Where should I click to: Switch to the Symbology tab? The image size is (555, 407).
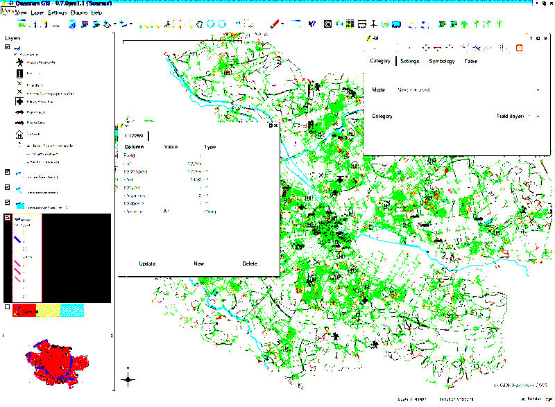click(441, 61)
